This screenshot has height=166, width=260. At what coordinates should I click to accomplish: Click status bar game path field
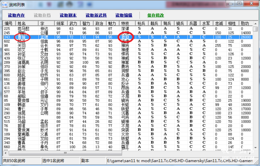tap(180, 161)
